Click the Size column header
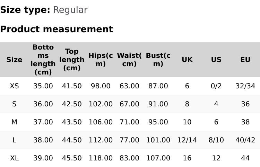260x167 pixels. tap(14, 60)
